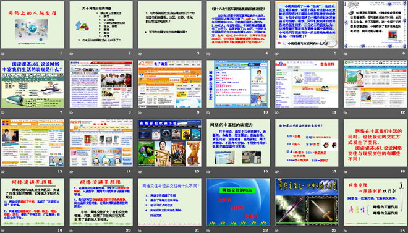Click slide number label "19"
This screenshot has width=408, height=233.
[x=60, y=231]
